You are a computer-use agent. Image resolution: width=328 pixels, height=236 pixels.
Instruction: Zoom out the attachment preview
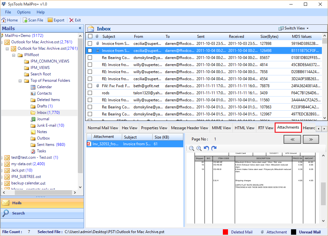(191, 148)
